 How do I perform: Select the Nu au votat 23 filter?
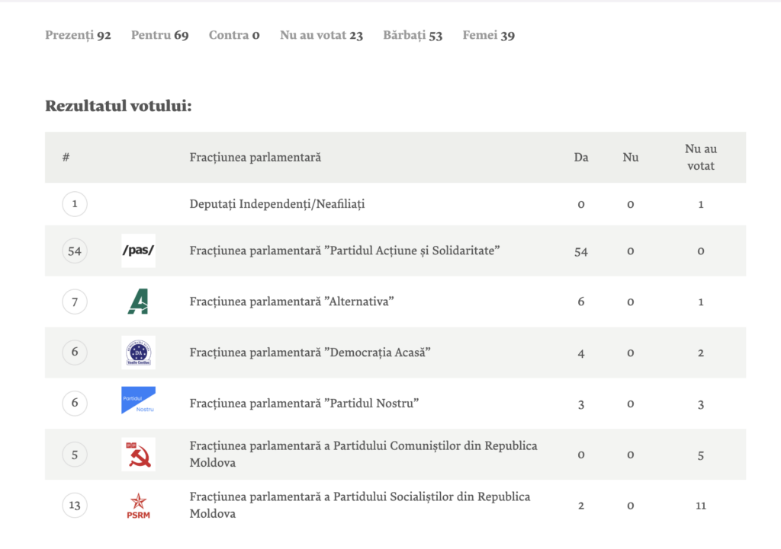(x=321, y=35)
